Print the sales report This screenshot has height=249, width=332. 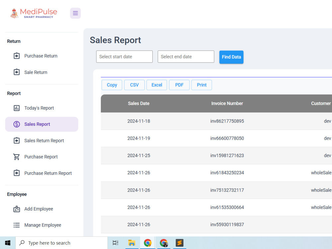(x=202, y=85)
